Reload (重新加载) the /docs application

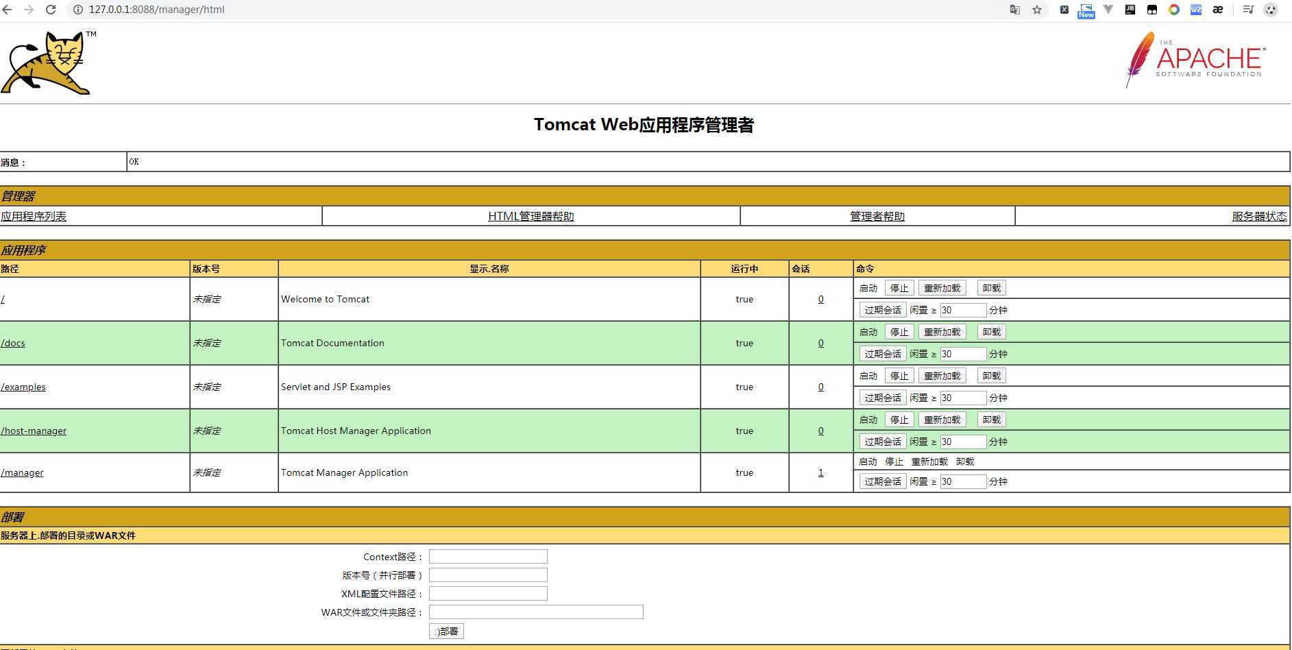(x=942, y=332)
